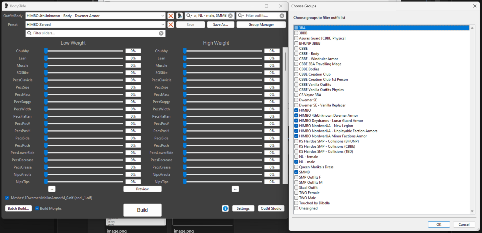
Task: Enable the Dwemer SE group
Action: 296,100
